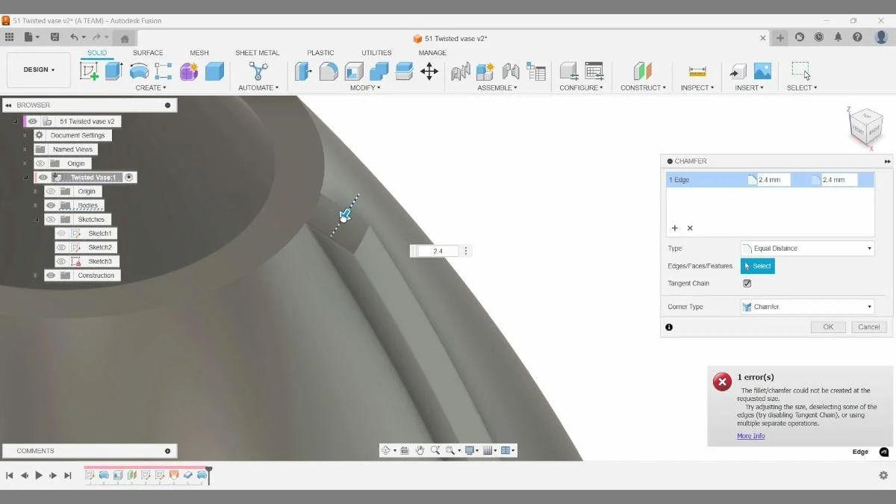Open the SHEET METAL tab
This screenshot has height=504, width=896.
(x=257, y=52)
